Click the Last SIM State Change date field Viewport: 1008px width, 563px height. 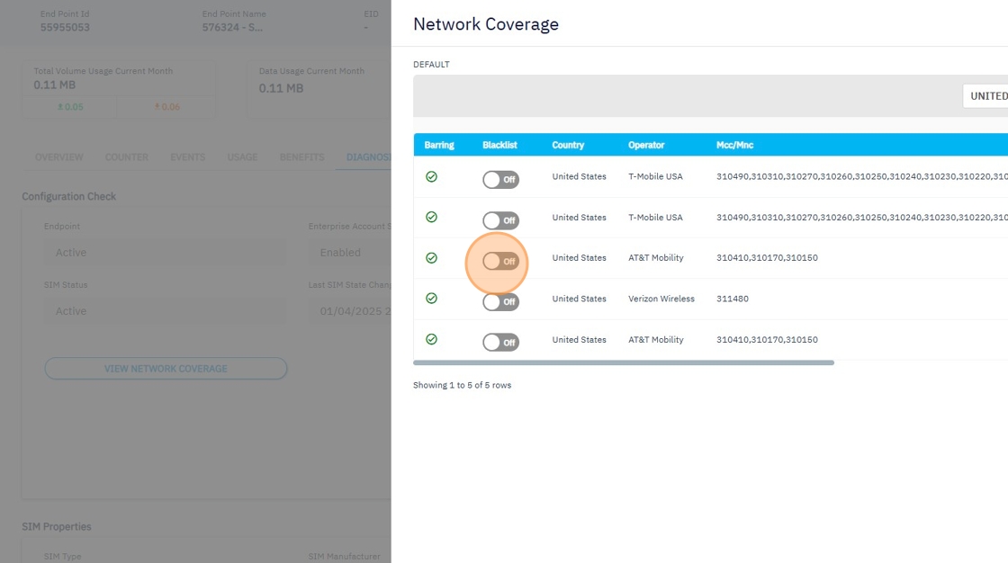[x=350, y=311]
